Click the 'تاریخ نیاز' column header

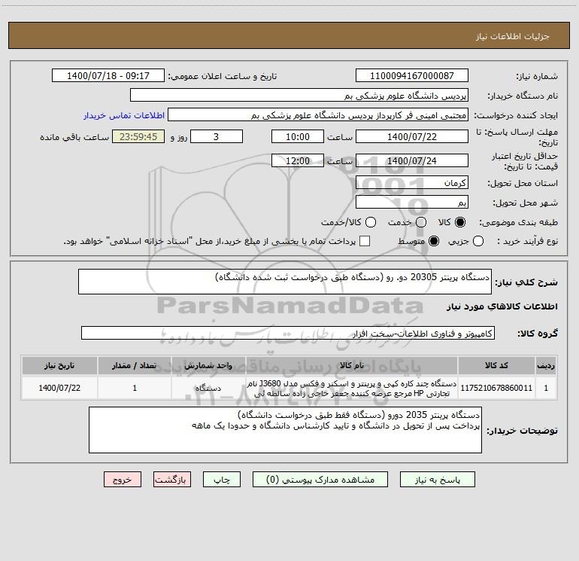(x=59, y=365)
